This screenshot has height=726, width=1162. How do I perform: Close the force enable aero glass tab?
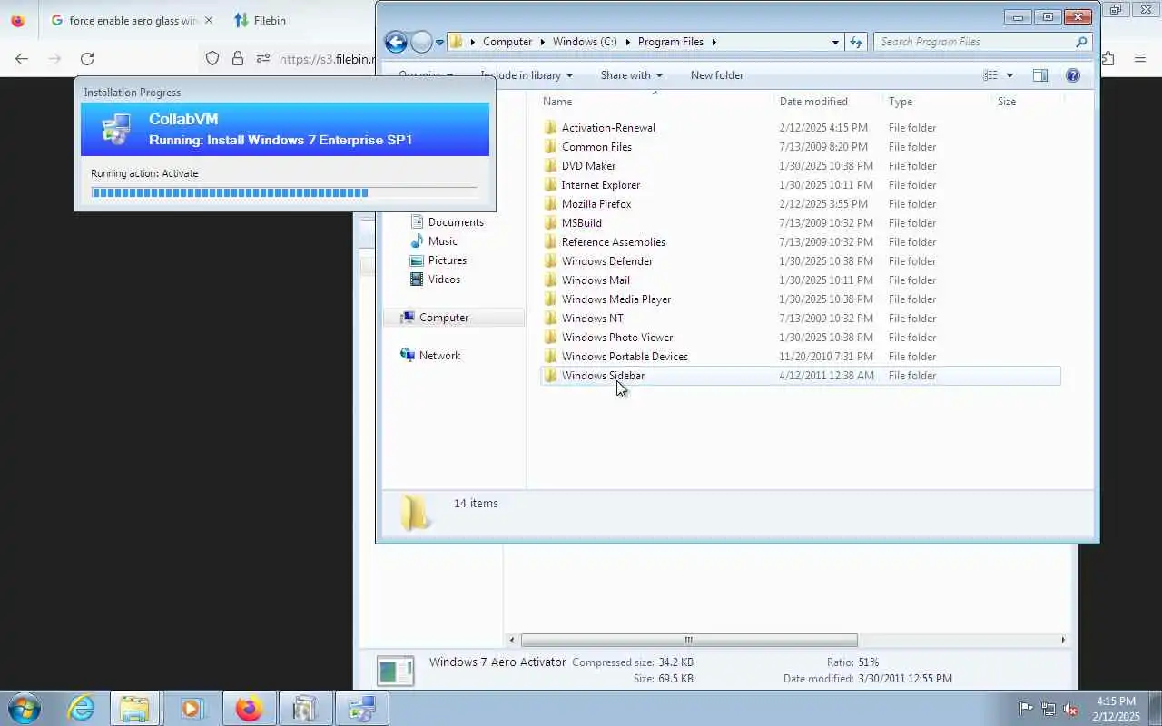(x=209, y=20)
